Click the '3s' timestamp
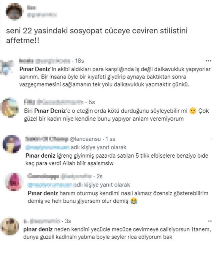Screen dimensions: 212x265 coord(68,221)
